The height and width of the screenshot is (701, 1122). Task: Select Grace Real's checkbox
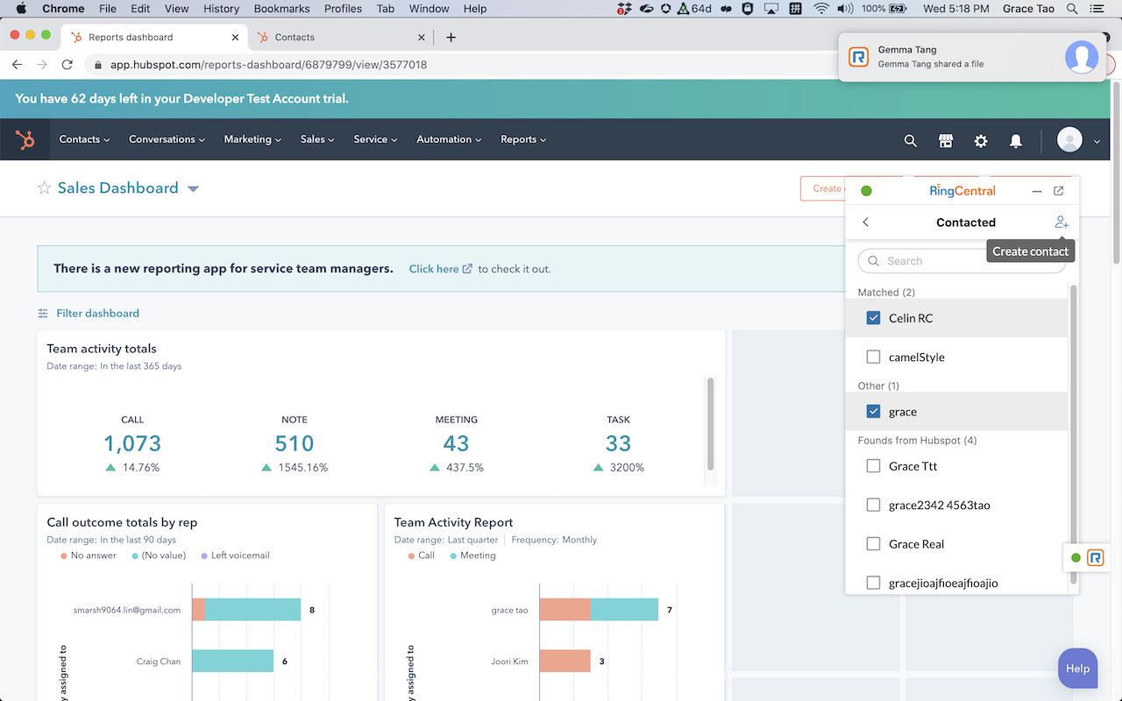tap(873, 543)
